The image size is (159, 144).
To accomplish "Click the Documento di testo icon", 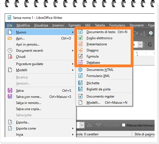I will pyautogui.click(x=80, y=32).
